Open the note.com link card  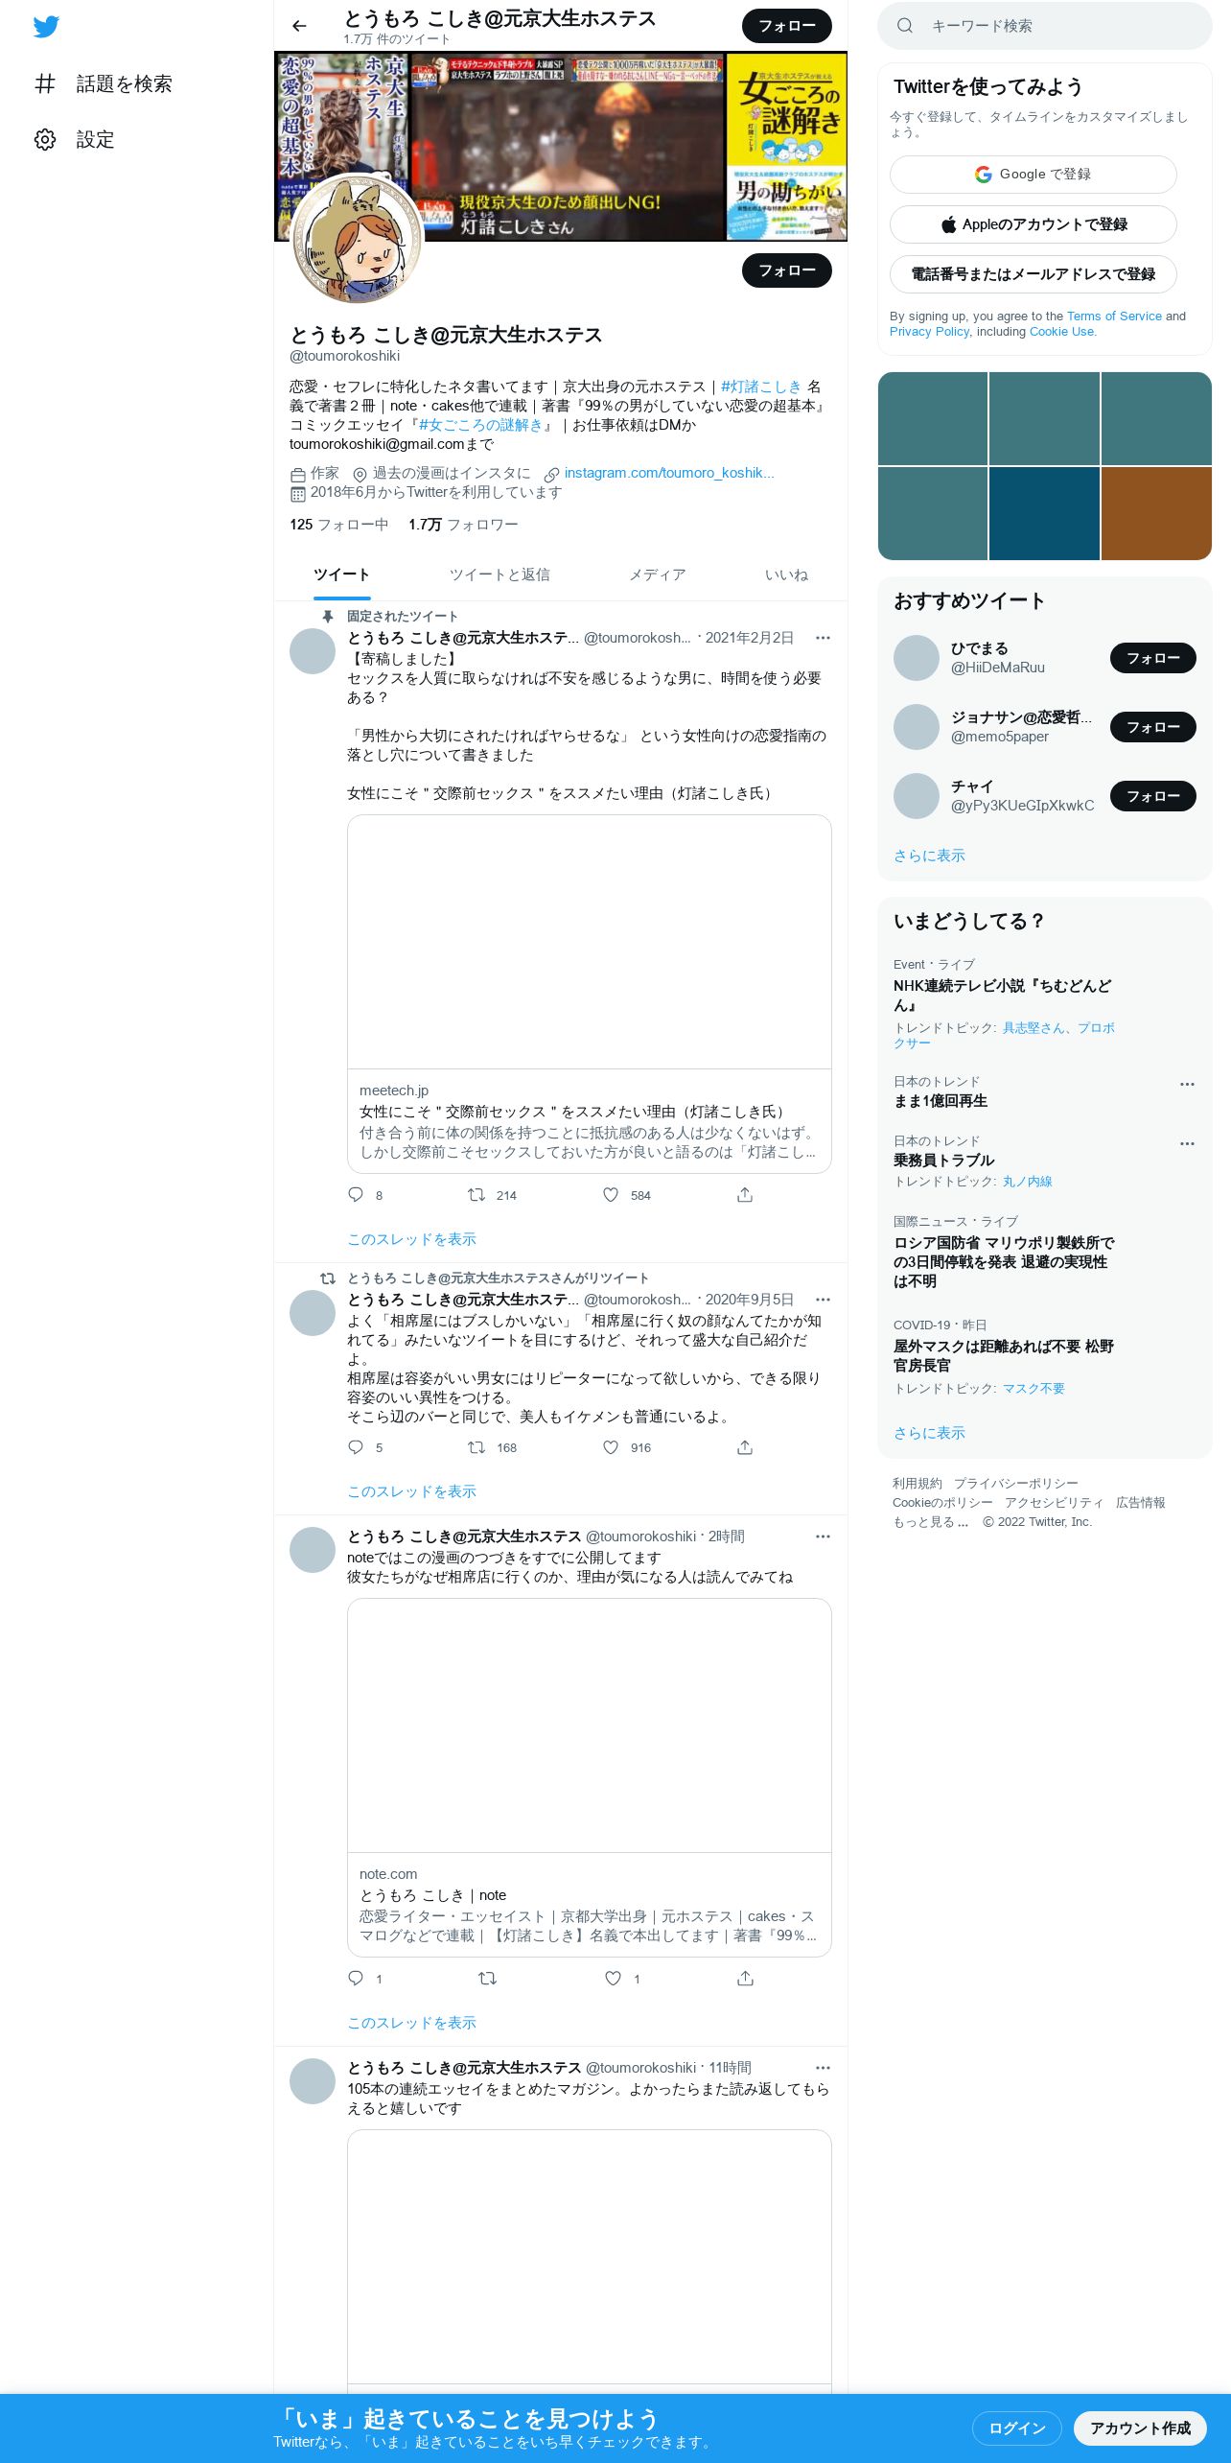(590, 1777)
